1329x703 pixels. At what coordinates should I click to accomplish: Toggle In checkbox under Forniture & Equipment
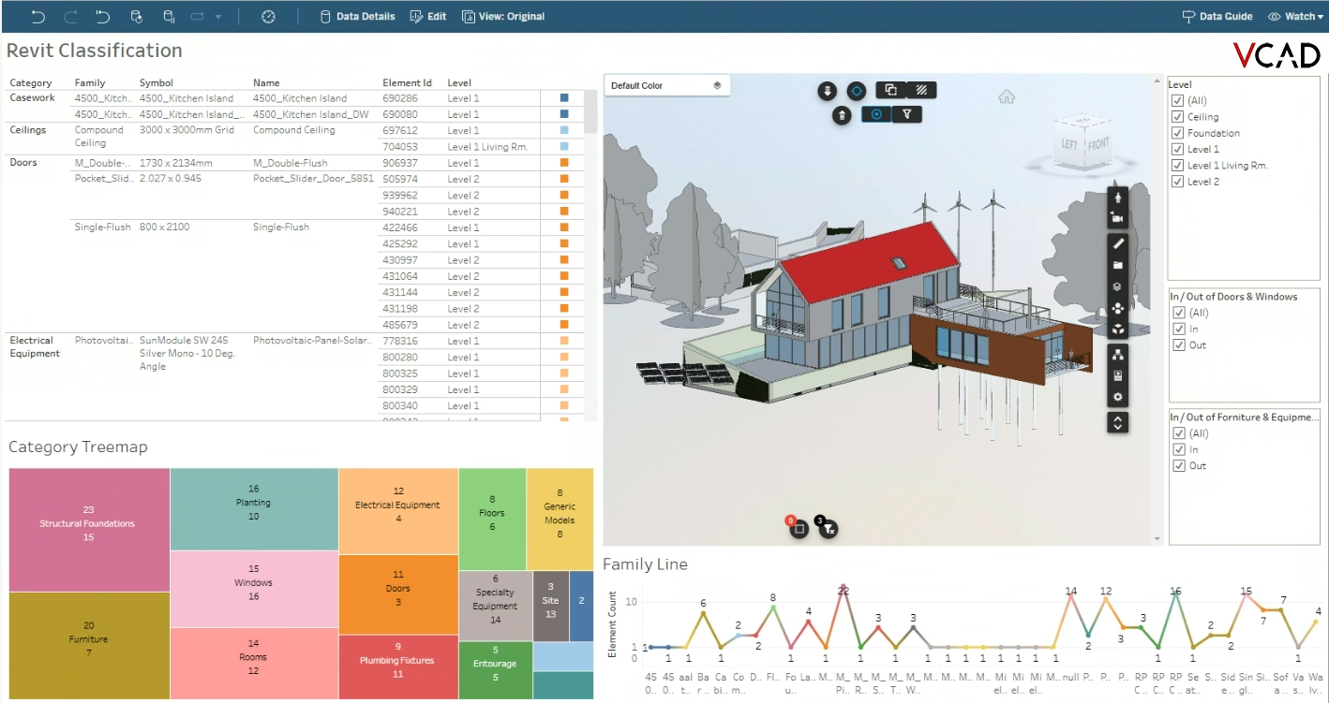pos(1179,450)
